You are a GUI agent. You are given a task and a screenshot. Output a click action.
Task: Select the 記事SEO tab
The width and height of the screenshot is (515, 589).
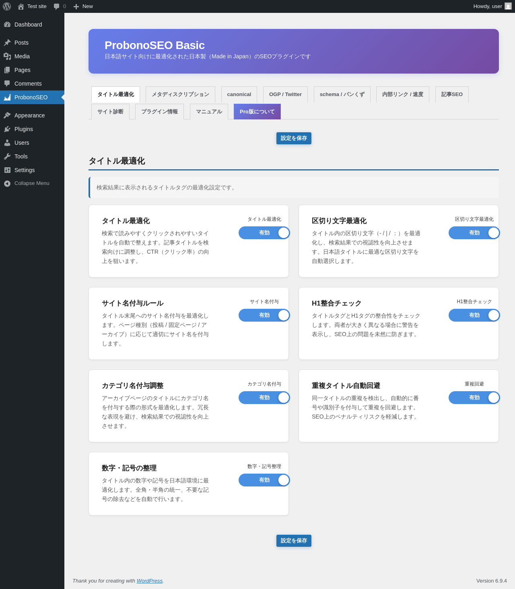pos(452,94)
